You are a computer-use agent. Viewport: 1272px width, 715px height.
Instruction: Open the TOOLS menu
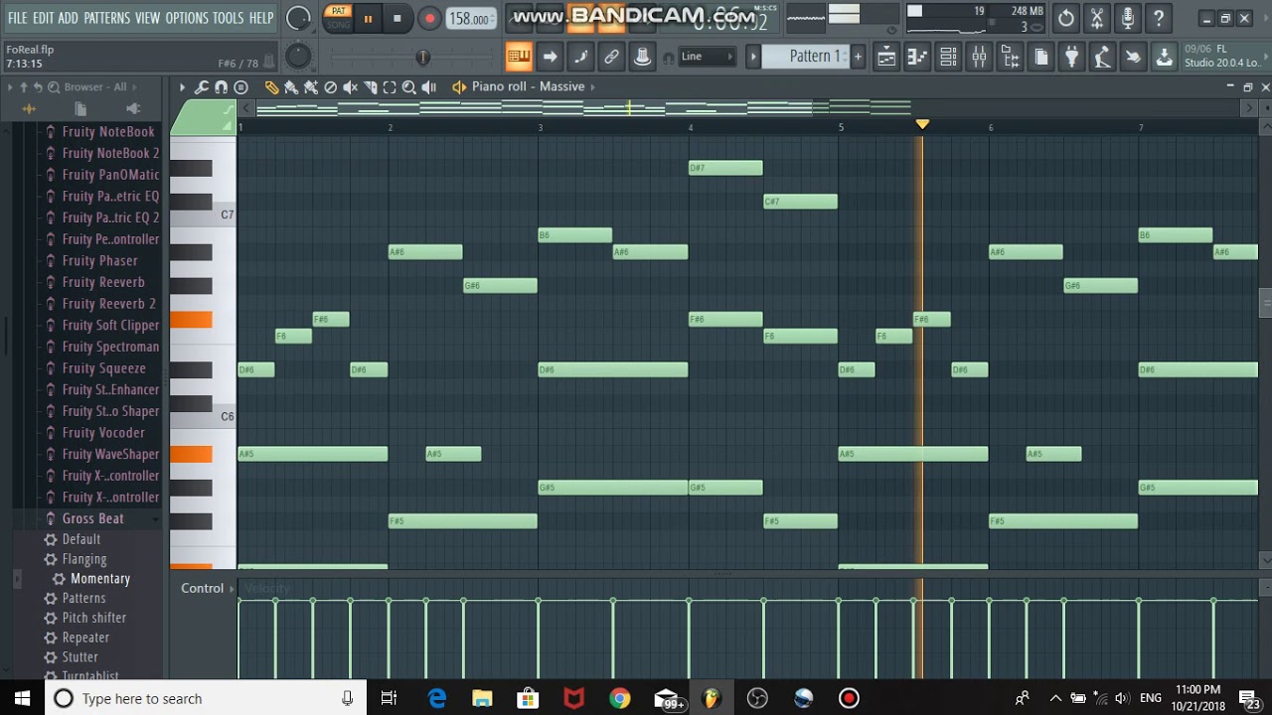(x=228, y=18)
